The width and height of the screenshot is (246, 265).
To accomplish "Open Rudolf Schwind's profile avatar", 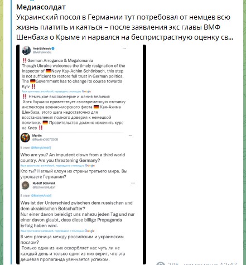I will 26,185.
